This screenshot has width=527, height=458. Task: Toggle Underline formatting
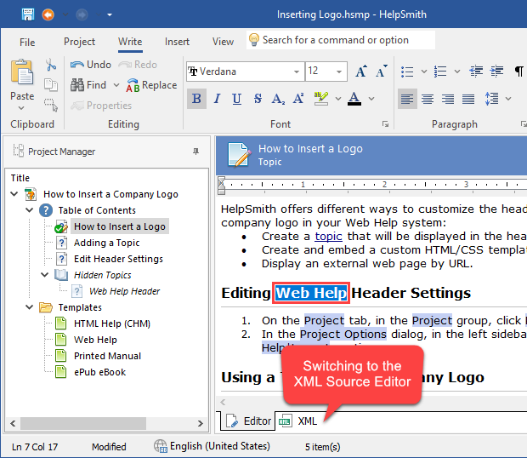point(237,99)
